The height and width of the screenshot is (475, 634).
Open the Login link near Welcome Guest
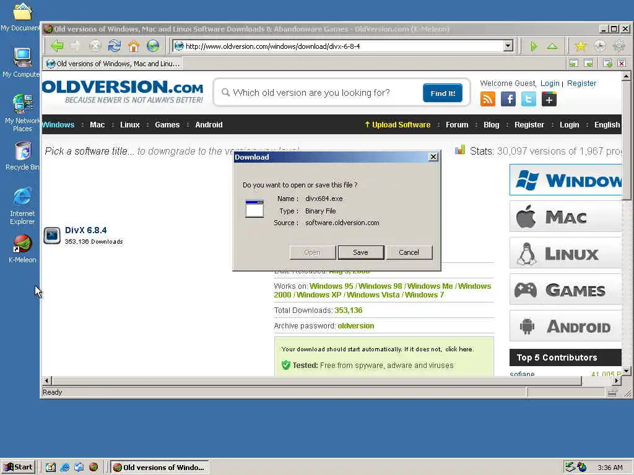tap(550, 83)
